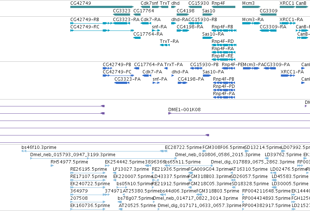Image resolution: width=310 pixels, height=211 pixels.
Task: Open the CG4198-PA protein label
Action: click(191, 79)
